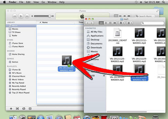
Task: Select the 20130802_192407.iso file
Action: click(117, 36)
